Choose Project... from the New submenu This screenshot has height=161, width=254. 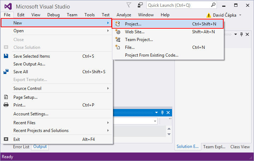(168, 24)
